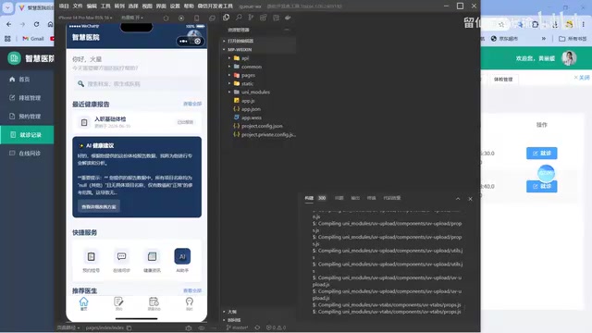Image resolution: width=592 pixels, height=333 pixels.
Task: Select the 代码质量 tab in bottom panel
Action: [x=392, y=198]
